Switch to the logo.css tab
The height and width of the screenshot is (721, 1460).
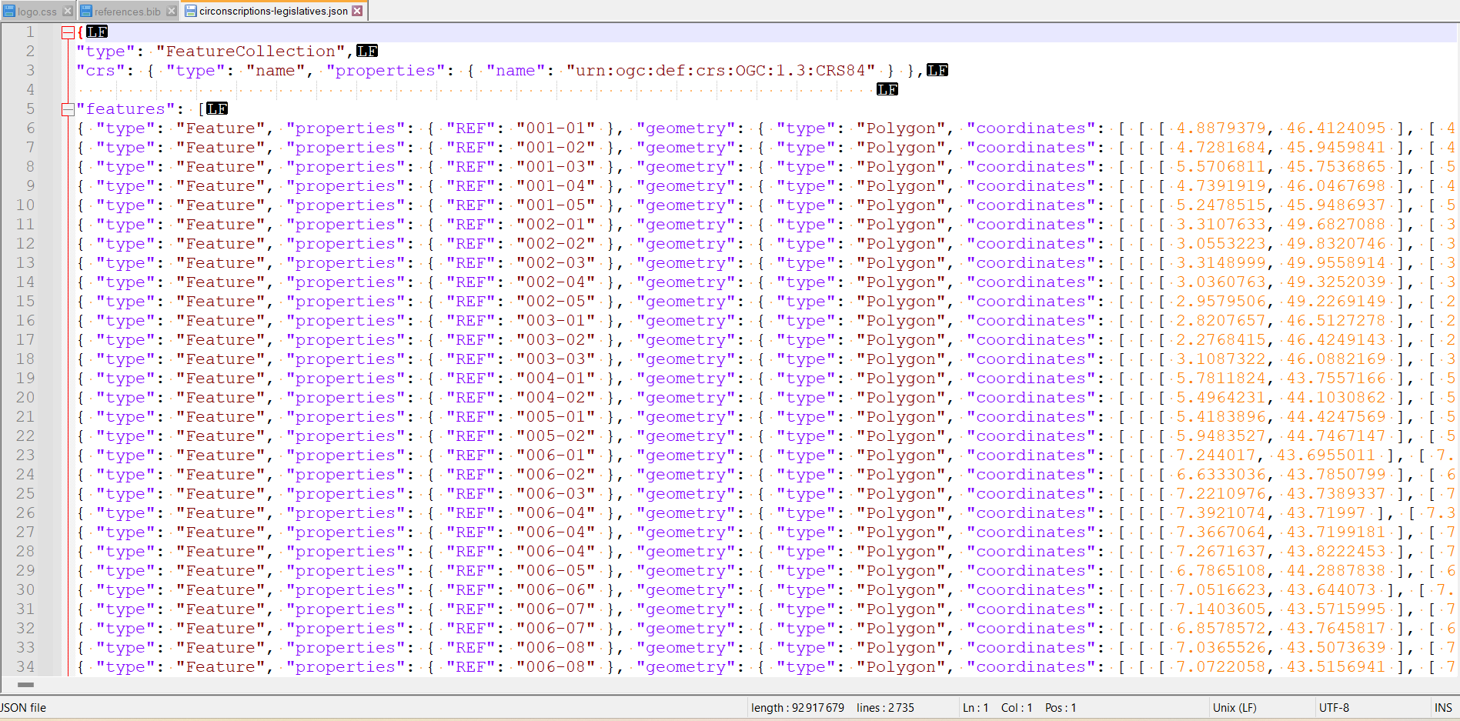pos(37,12)
